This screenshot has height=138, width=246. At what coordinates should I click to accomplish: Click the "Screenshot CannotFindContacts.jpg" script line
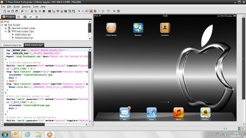pos(31,75)
